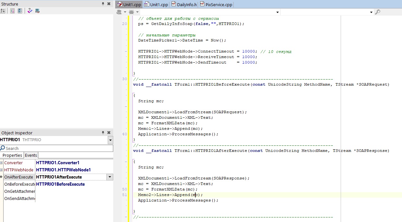Click the LoadFromStream(SOAPResponse) line
The image size is (402, 222).
[x=194, y=178]
